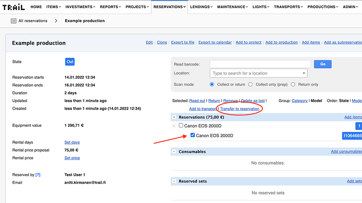Expand the Reservations section with plus
The width and height of the screenshot is (362, 203).
point(174,117)
